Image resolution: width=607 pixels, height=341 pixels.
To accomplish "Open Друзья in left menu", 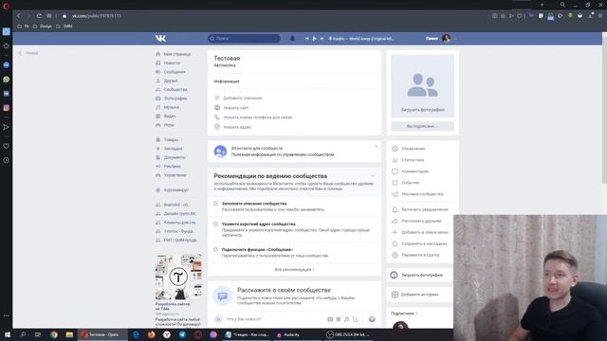I will (x=171, y=81).
